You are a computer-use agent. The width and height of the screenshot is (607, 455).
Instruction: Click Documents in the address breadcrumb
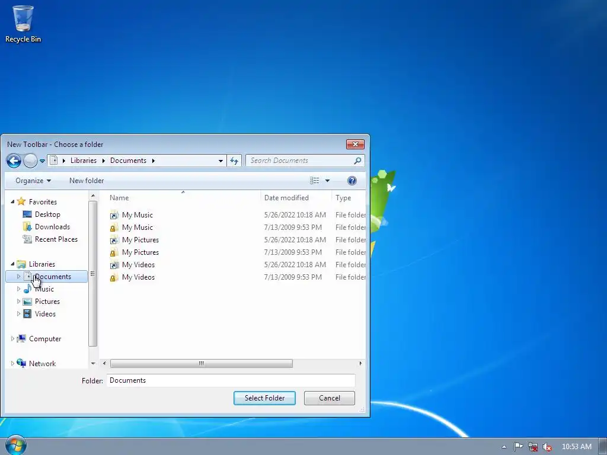coord(128,161)
